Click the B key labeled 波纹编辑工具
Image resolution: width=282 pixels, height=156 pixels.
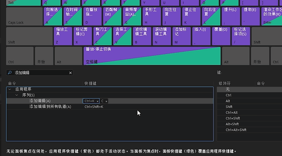[x=142, y=36]
